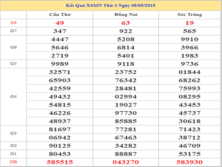This screenshot has width=222, height=167.
Task: Select the cell 02994
Action: coord(126,97)
